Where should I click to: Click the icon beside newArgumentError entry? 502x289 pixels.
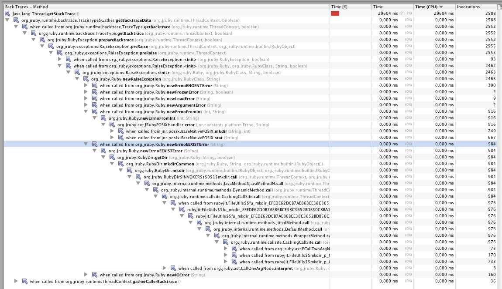tap(94, 105)
